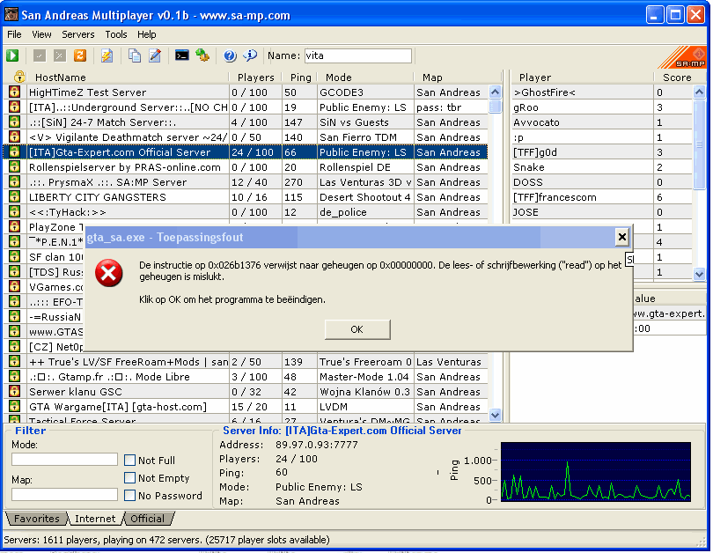Click the grey Add Server checkmark icon
Image resolution: width=713 pixels, height=553 pixels.
(x=40, y=55)
